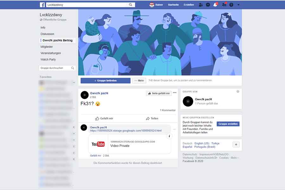Click the search magnifier in top bar
Screen dimensions: 285x190
(130, 5)
